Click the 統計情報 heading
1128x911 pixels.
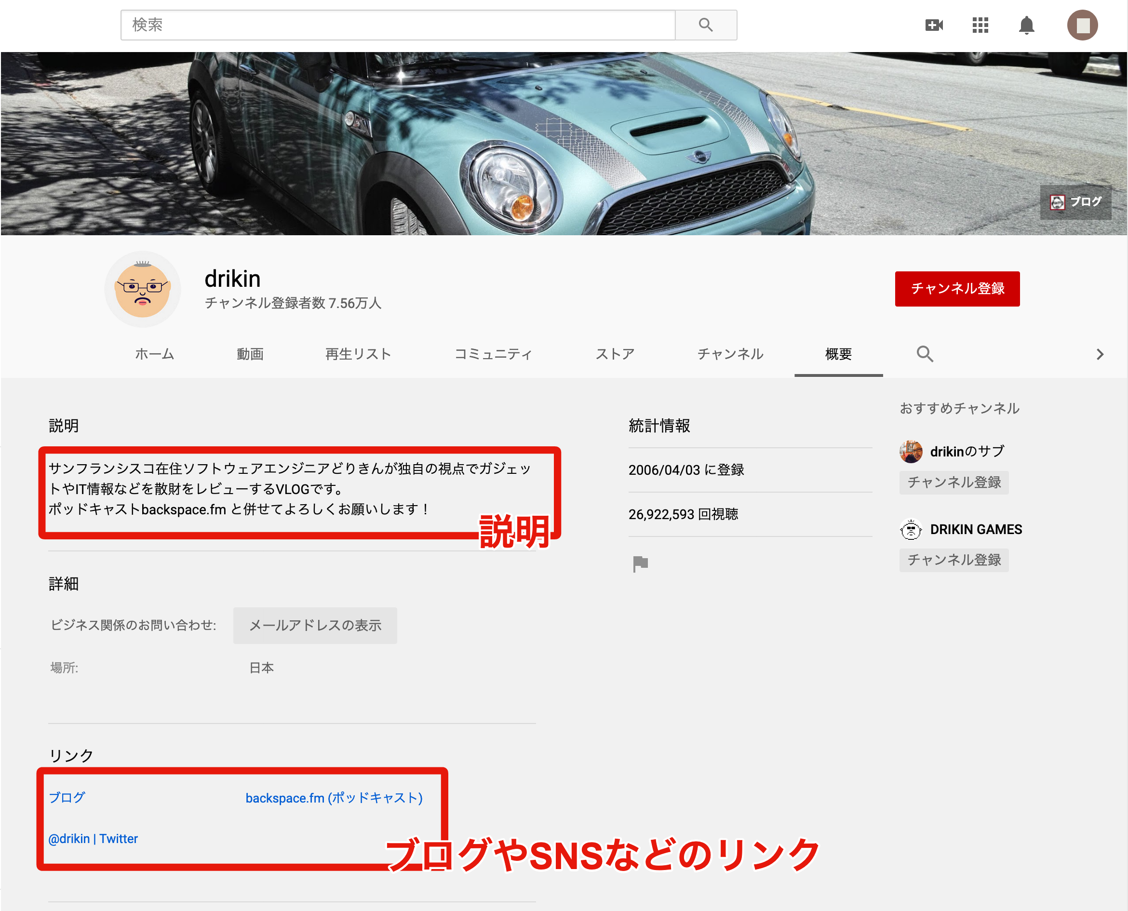point(659,426)
